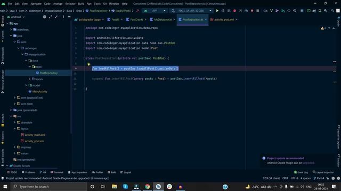Click the yellow intention lightbulb in editor
The width and height of the screenshot is (341, 191).
pos(89,64)
